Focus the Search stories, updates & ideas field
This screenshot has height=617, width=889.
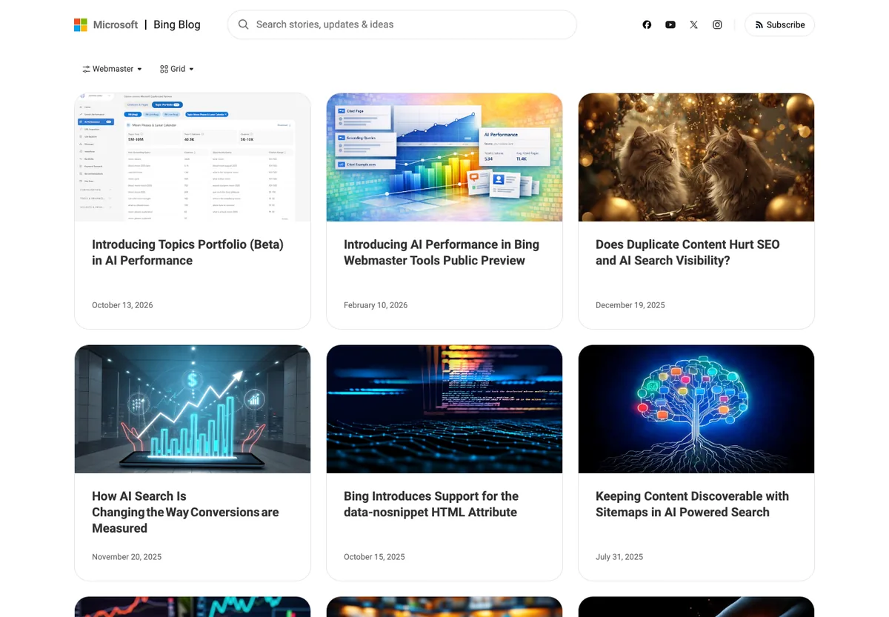402,24
